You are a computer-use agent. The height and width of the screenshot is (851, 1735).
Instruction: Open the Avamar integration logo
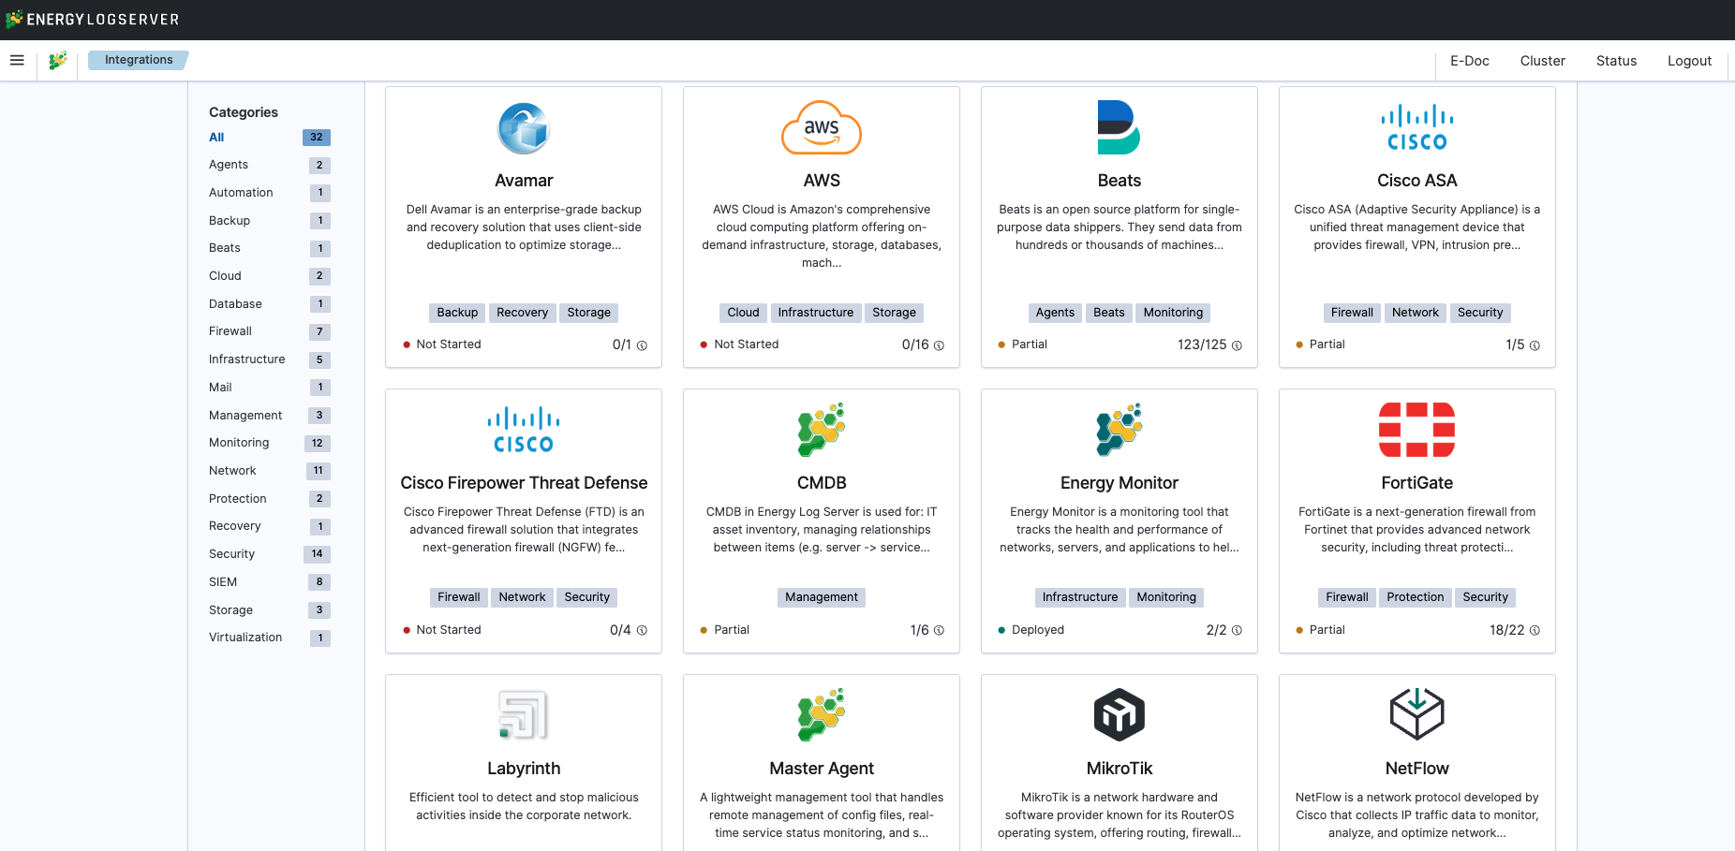coord(524,128)
